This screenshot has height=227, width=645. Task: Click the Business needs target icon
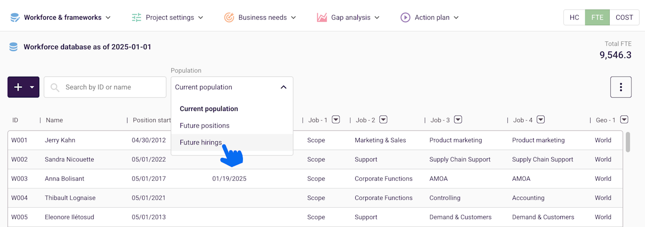pyautogui.click(x=229, y=18)
